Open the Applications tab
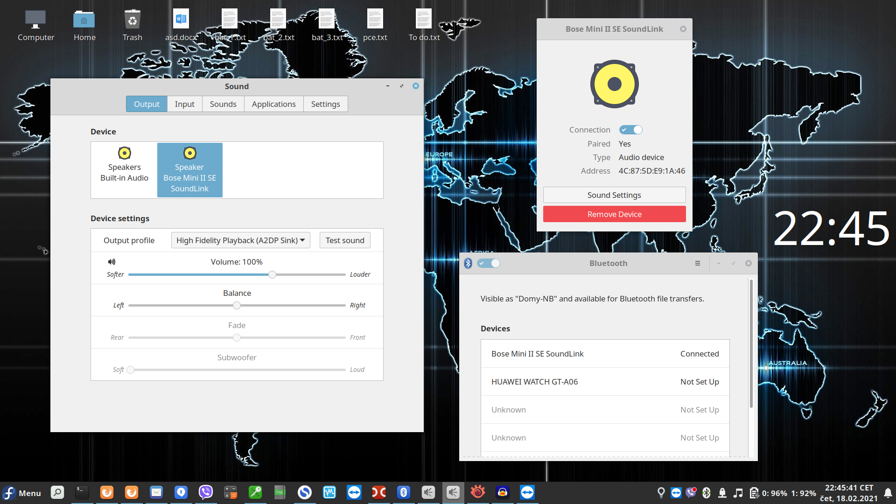Viewport: 896px width, 504px height. (x=274, y=104)
